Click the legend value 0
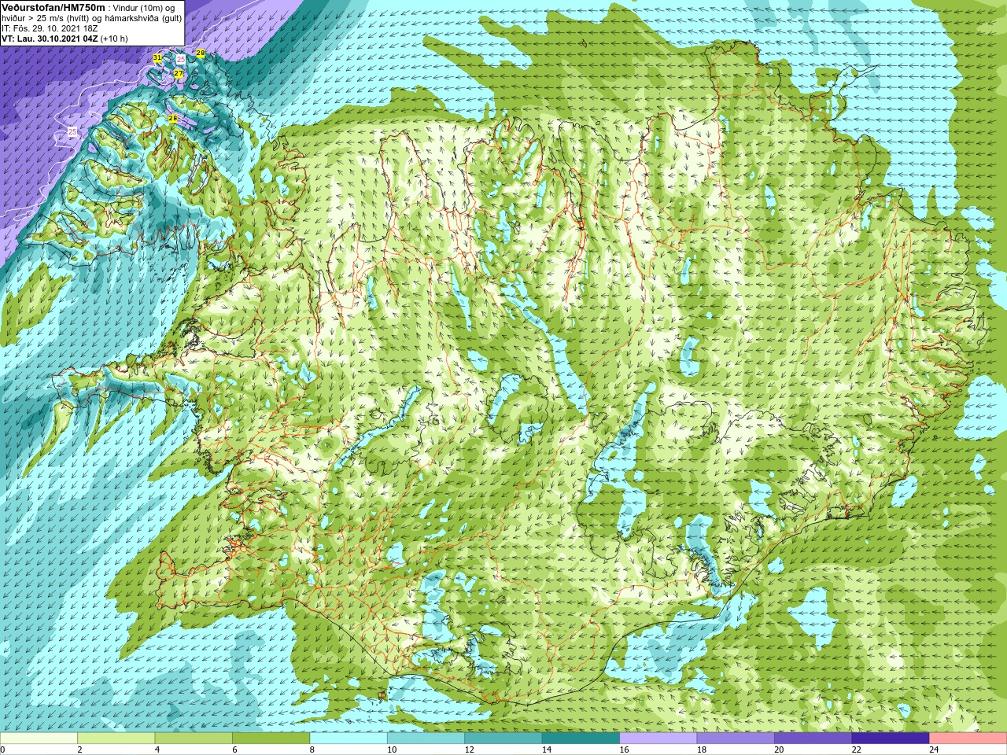The width and height of the screenshot is (1007, 755). tap(2, 749)
